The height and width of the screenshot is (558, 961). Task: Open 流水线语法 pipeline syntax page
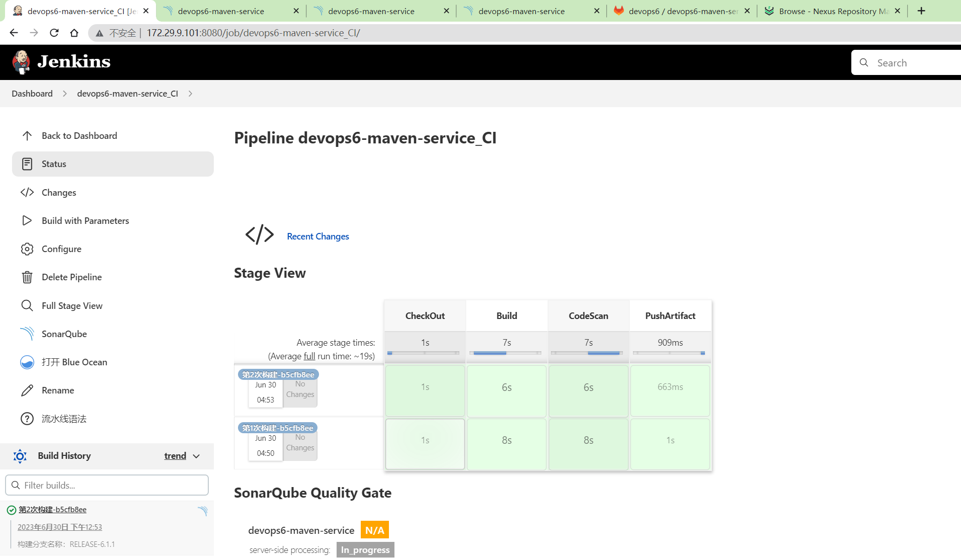[113, 419]
